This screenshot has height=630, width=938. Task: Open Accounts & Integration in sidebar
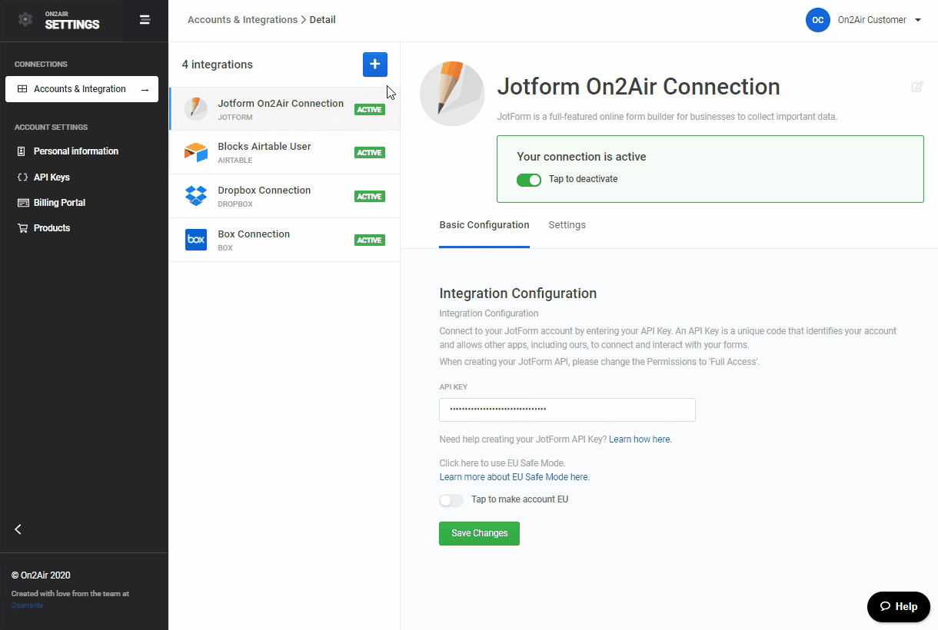(x=81, y=89)
